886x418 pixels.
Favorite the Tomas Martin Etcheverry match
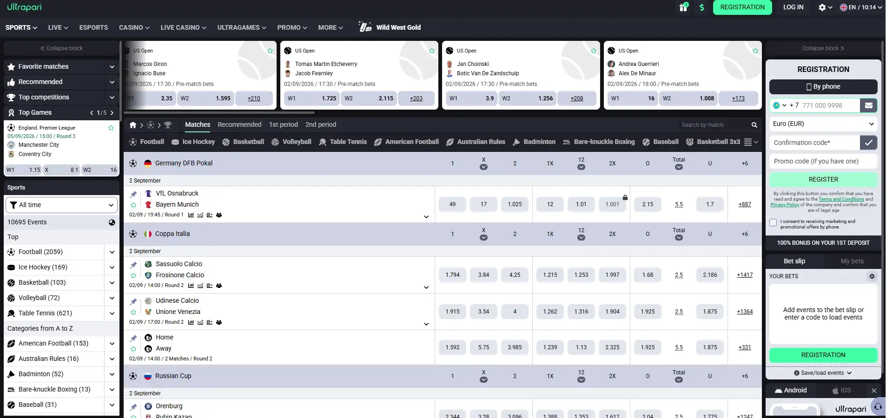coord(432,51)
